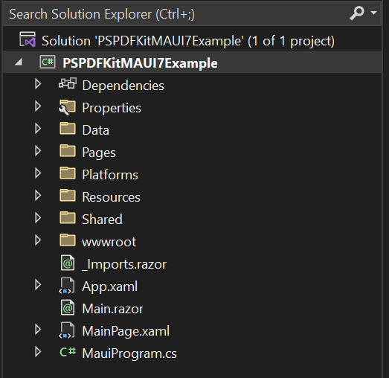Click the MauiProgram.cs C# icon

pyautogui.click(x=68, y=352)
